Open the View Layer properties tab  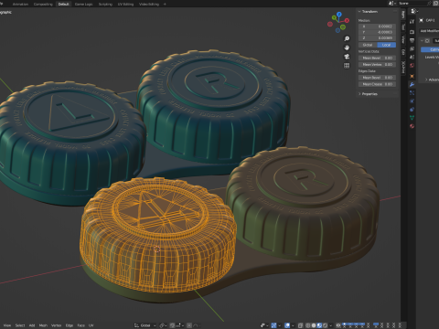tap(412, 48)
